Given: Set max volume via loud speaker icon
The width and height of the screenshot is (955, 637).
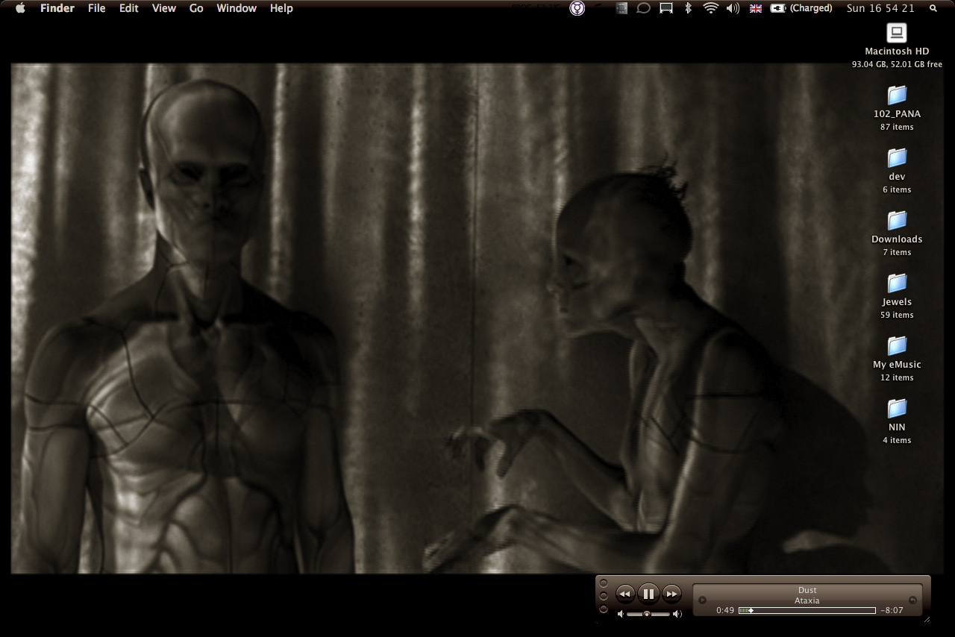Looking at the screenshot, I should coord(677,614).
